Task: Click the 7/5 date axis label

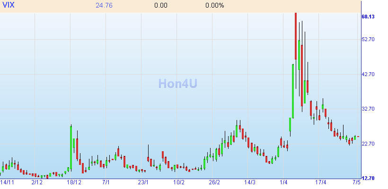Action: click(x=357, y=182)
